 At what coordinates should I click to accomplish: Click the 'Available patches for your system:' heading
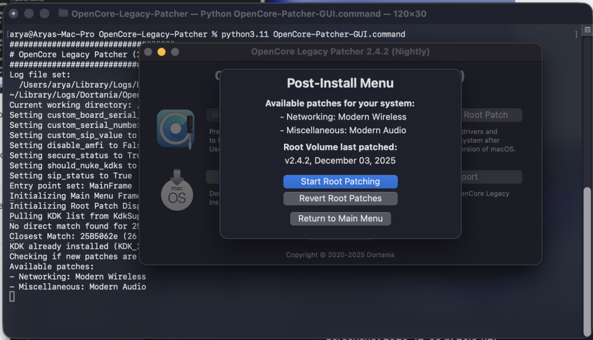pos(340,103)
